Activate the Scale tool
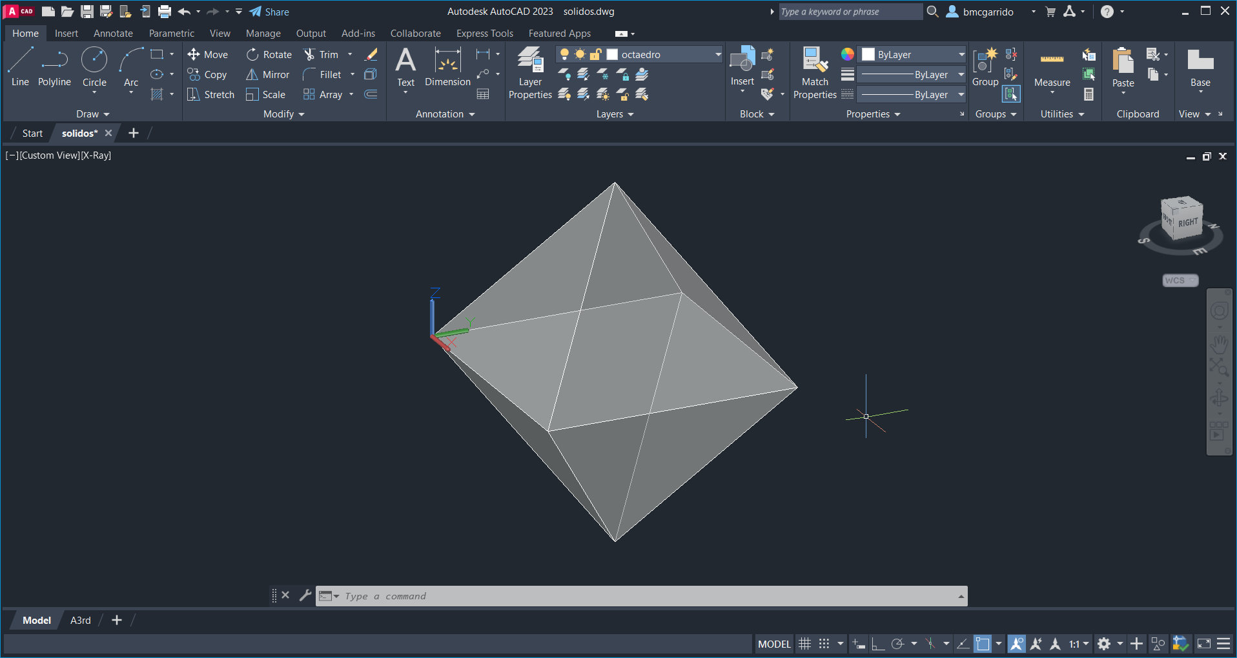1237x658 pixels. [x=266, y=95]
